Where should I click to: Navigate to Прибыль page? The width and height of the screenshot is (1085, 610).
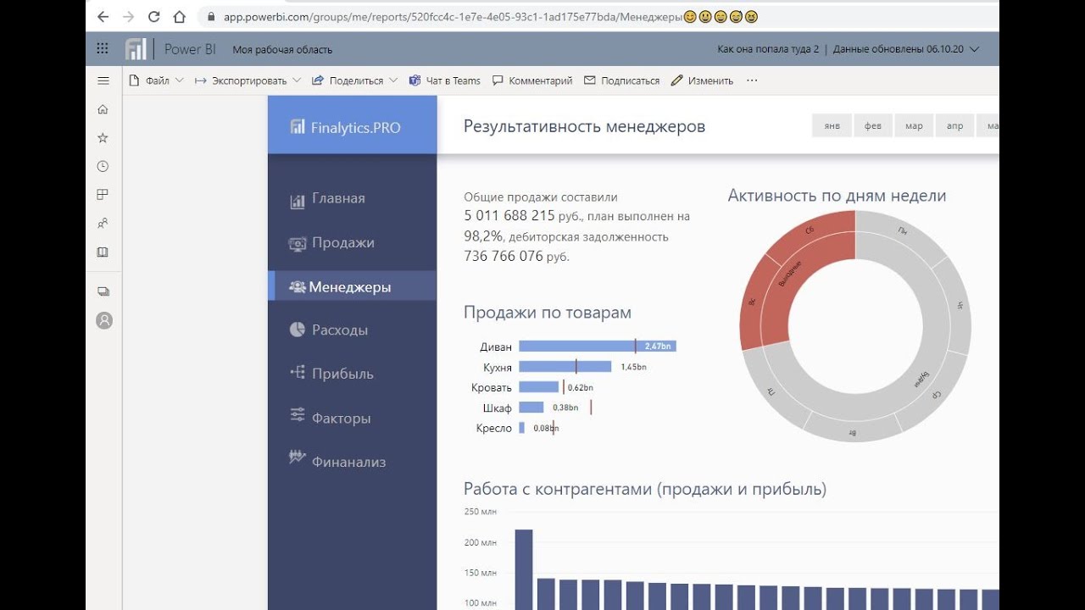[x=342, y=374]
